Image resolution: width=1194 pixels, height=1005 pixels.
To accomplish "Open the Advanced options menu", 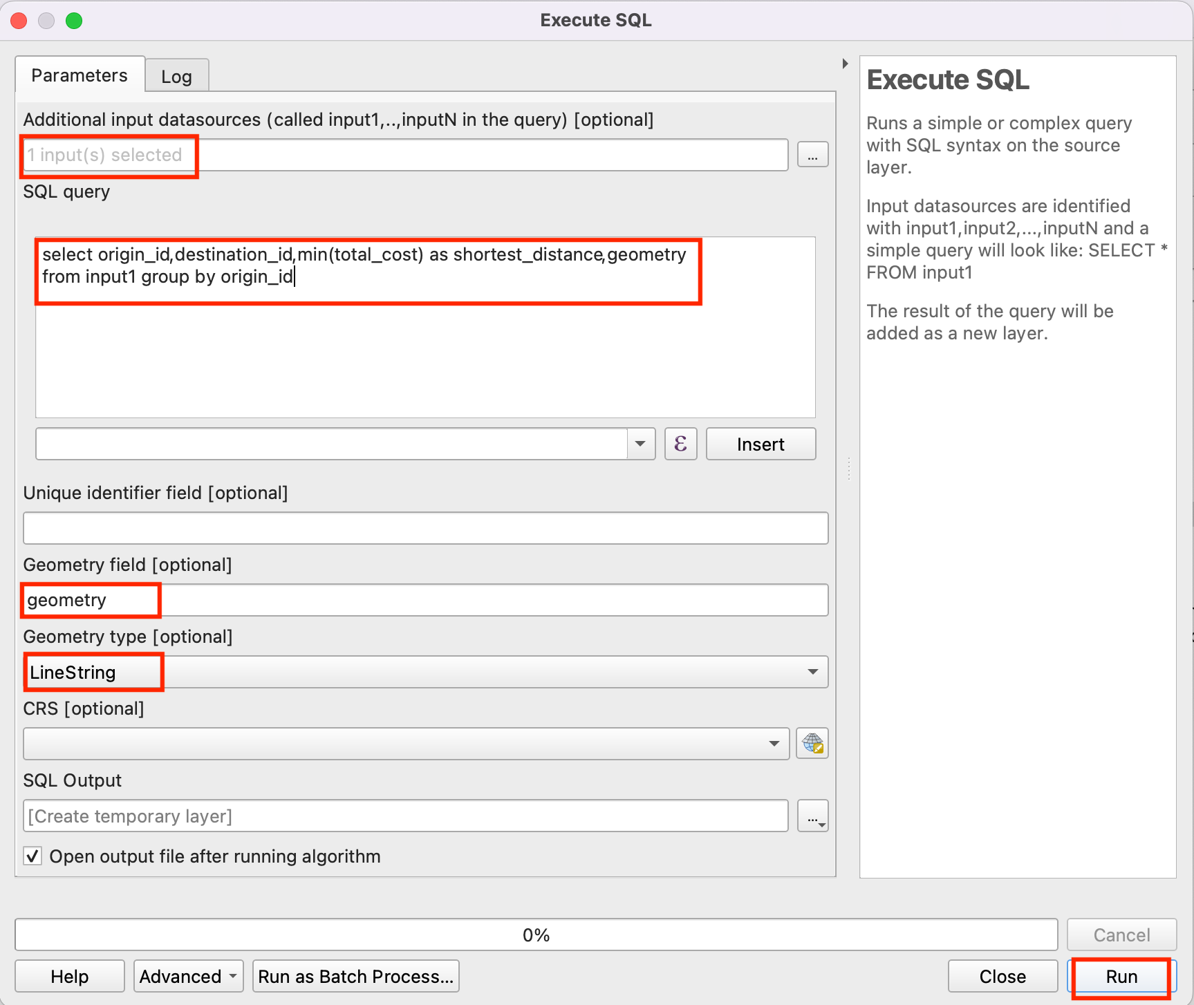I will (x=188, y=976).
